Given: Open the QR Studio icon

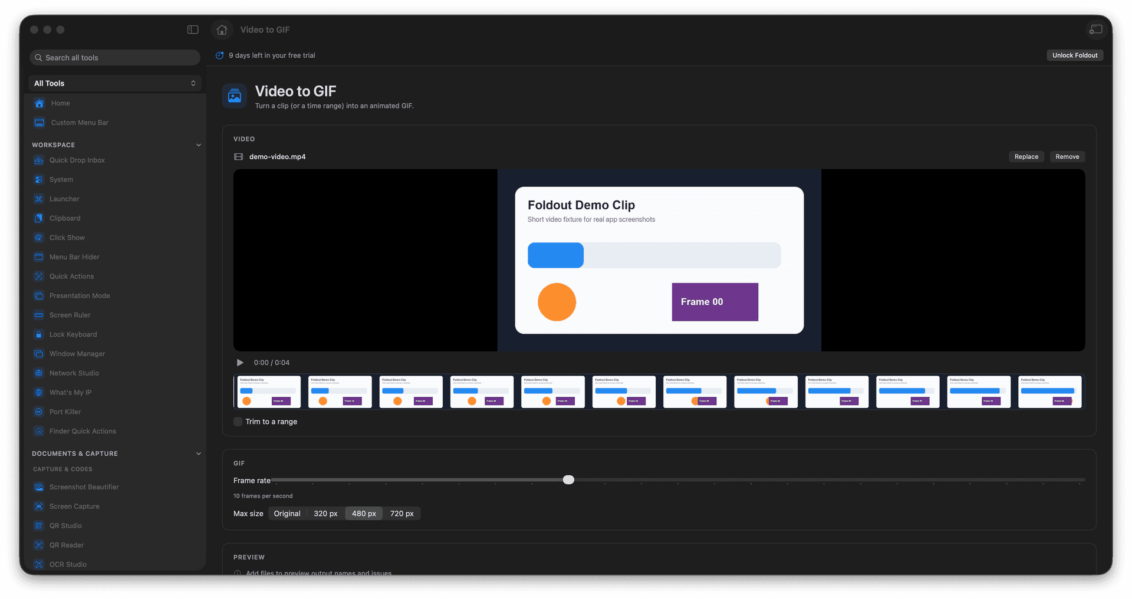Looking at the screenshot, I should (x=39, y=526).
